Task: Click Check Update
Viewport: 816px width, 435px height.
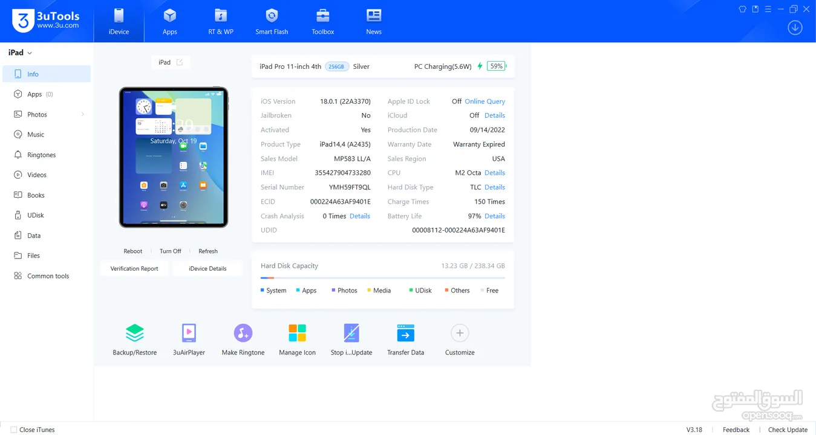Action: pyautogui.click(x=788, y=430)
